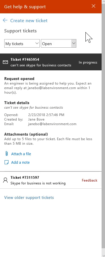Select the Create new ticket link
The image size is (105, 257).
(29, 20)
